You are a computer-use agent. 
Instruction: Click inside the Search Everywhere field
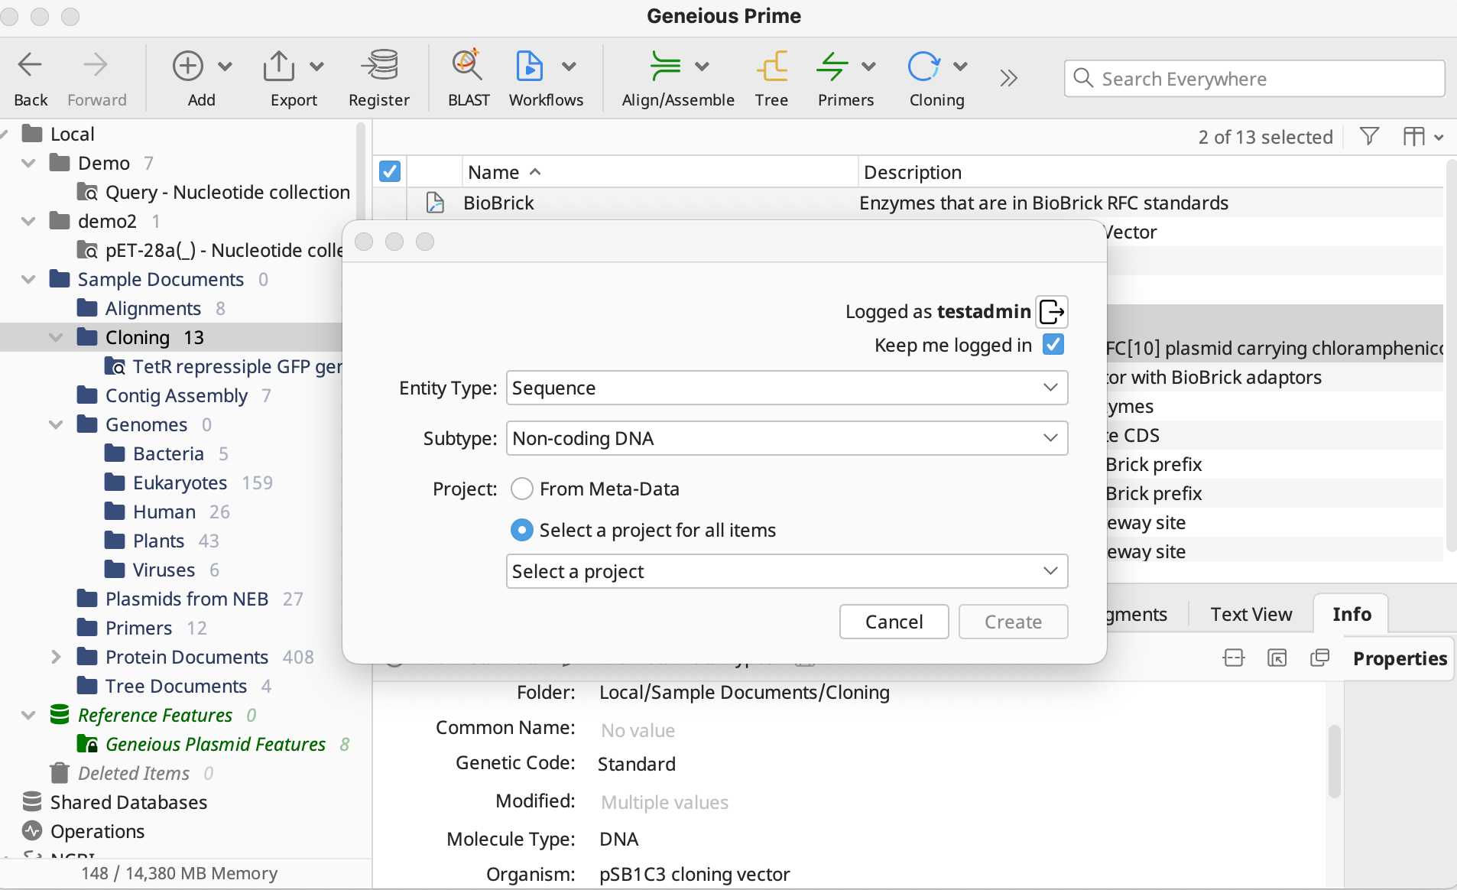click(x=1254, y=78)
